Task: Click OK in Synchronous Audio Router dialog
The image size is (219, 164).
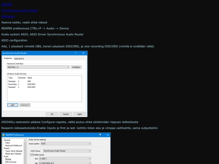Action: 52,114
